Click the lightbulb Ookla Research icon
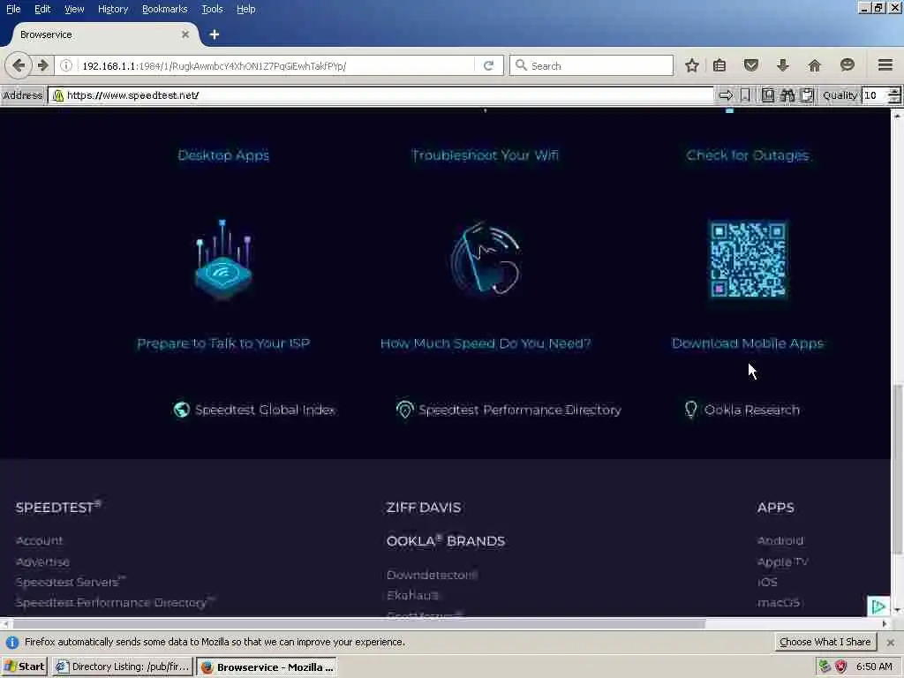The width and height of the screenshot is (904, 678). point(690,410)
